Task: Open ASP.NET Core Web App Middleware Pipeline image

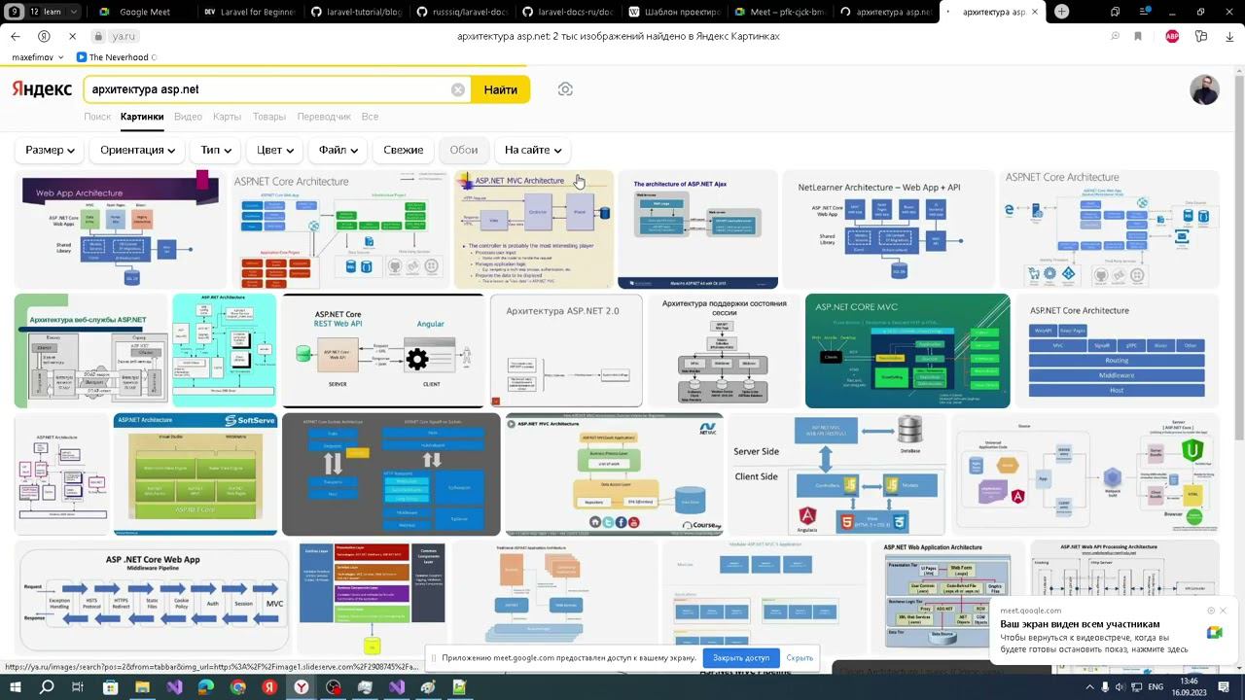Action: tap(154, 598)
